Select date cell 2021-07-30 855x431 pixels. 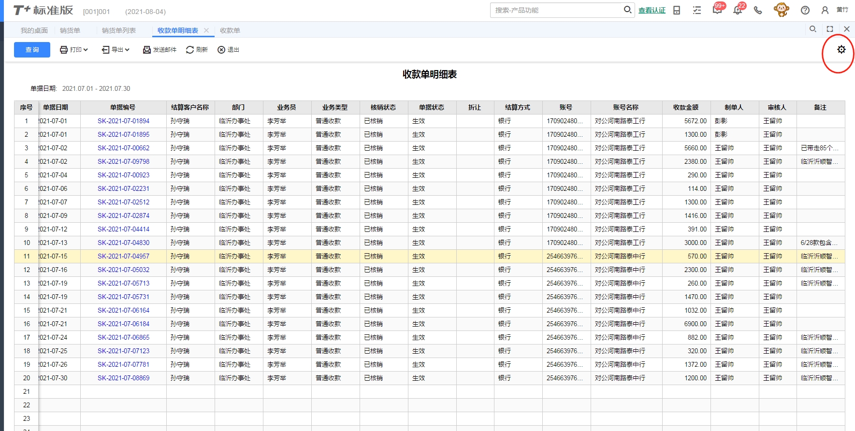59,378
